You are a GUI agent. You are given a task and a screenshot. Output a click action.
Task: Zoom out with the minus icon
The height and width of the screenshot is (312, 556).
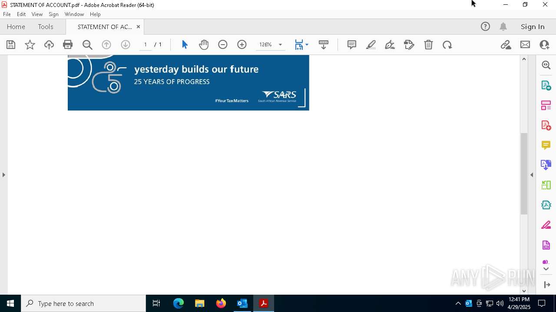(223, 45)
